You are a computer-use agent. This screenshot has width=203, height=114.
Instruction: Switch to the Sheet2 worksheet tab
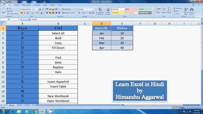(19, 105)
